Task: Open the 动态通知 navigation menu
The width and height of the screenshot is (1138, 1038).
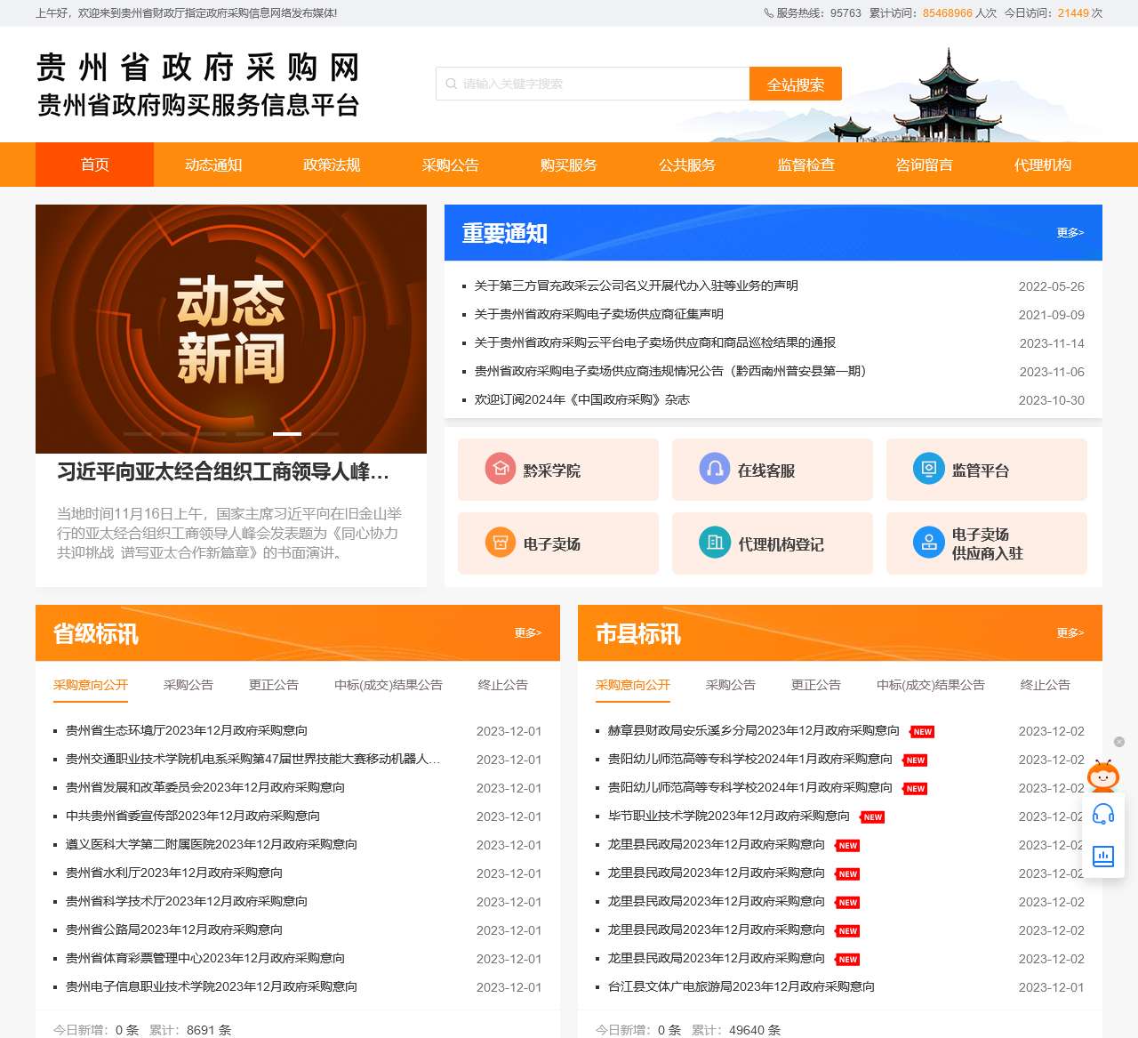Action: click(x=213, y=165)
